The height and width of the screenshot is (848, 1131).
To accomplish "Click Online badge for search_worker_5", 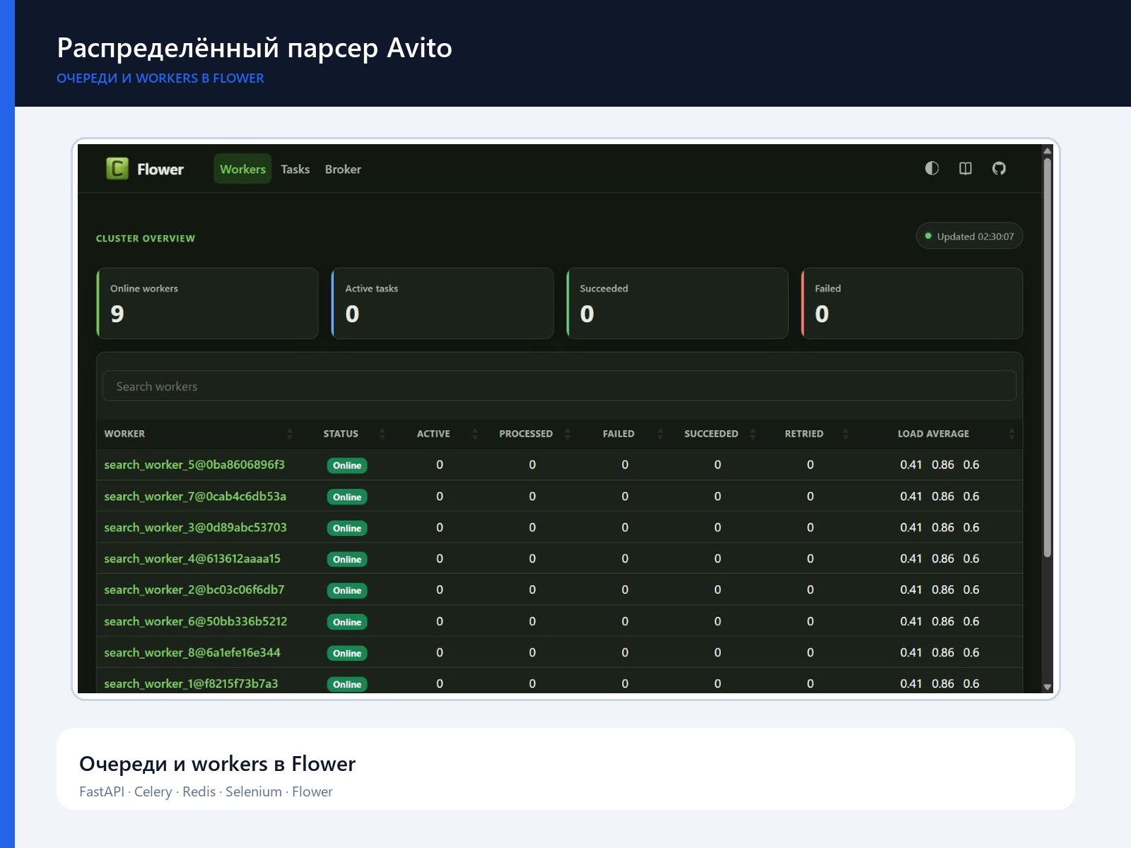I will (x=347, y=466).
